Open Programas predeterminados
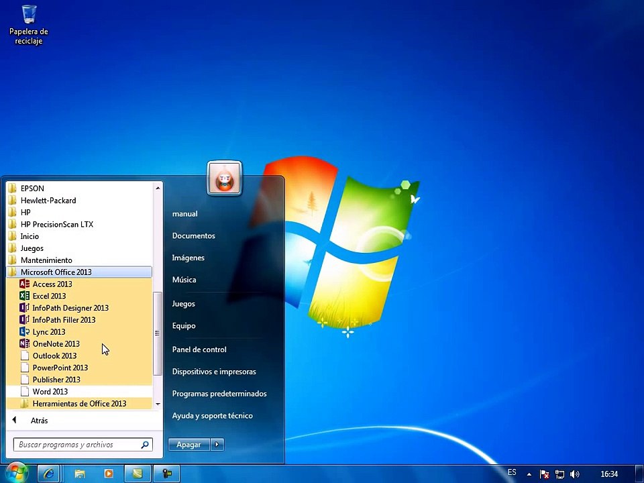 (219, 394)
